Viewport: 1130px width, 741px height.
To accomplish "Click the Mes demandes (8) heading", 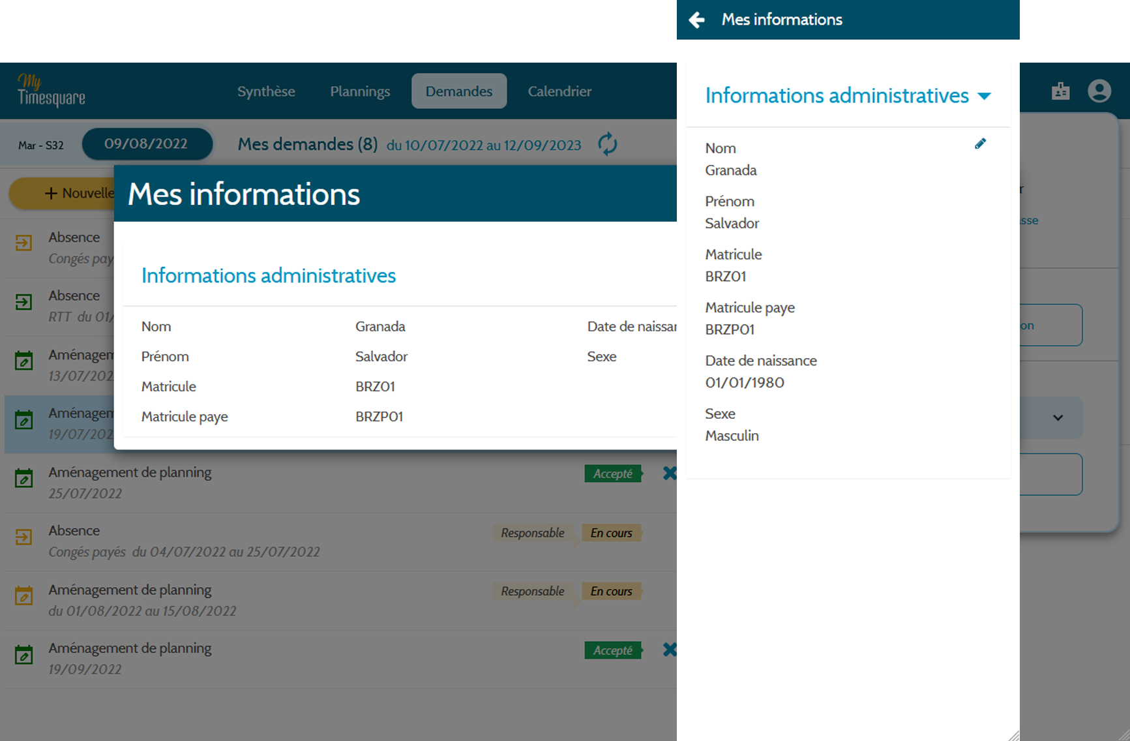I will point(308,144).
